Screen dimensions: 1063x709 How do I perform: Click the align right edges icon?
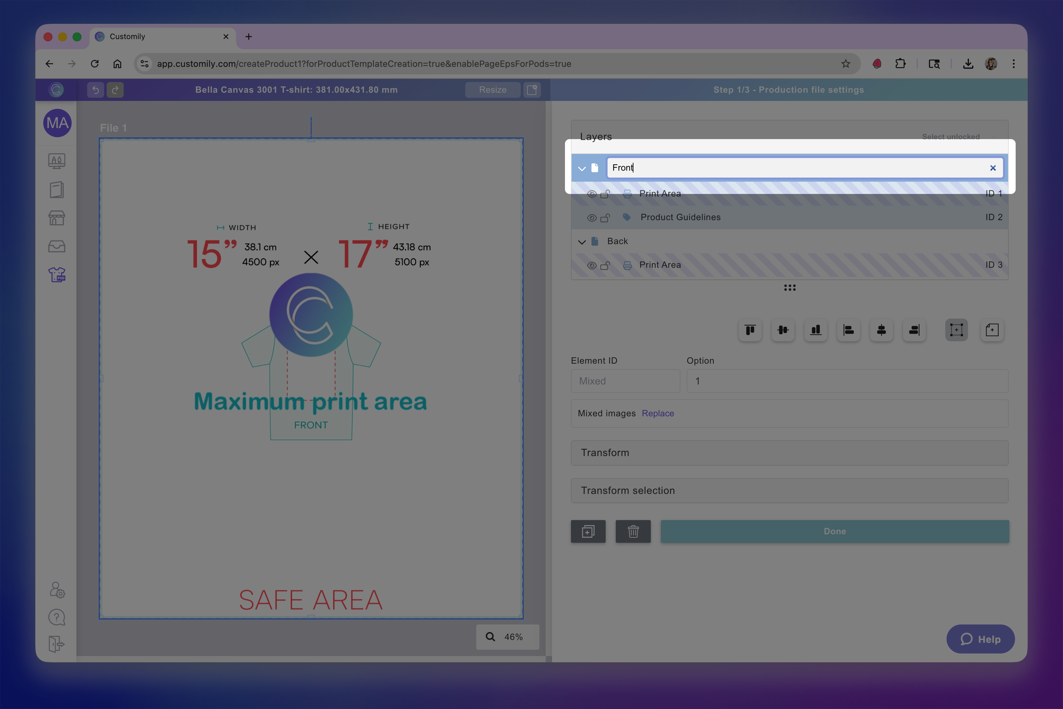(914, 330)
